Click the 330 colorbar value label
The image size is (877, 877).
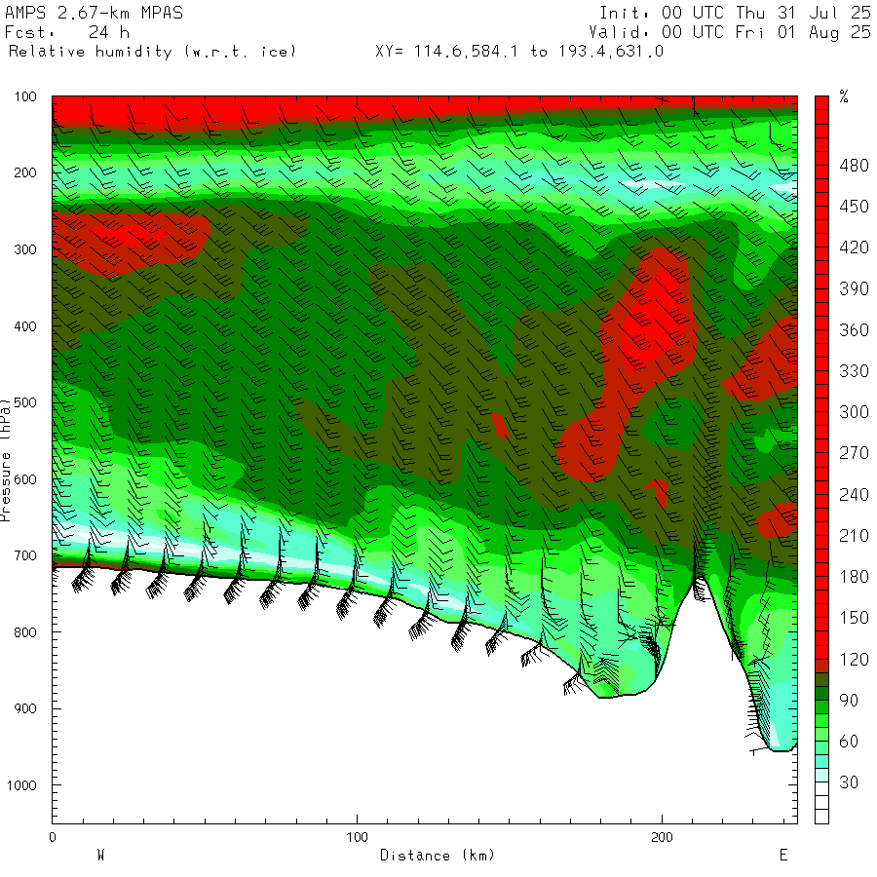pos(854,371)
